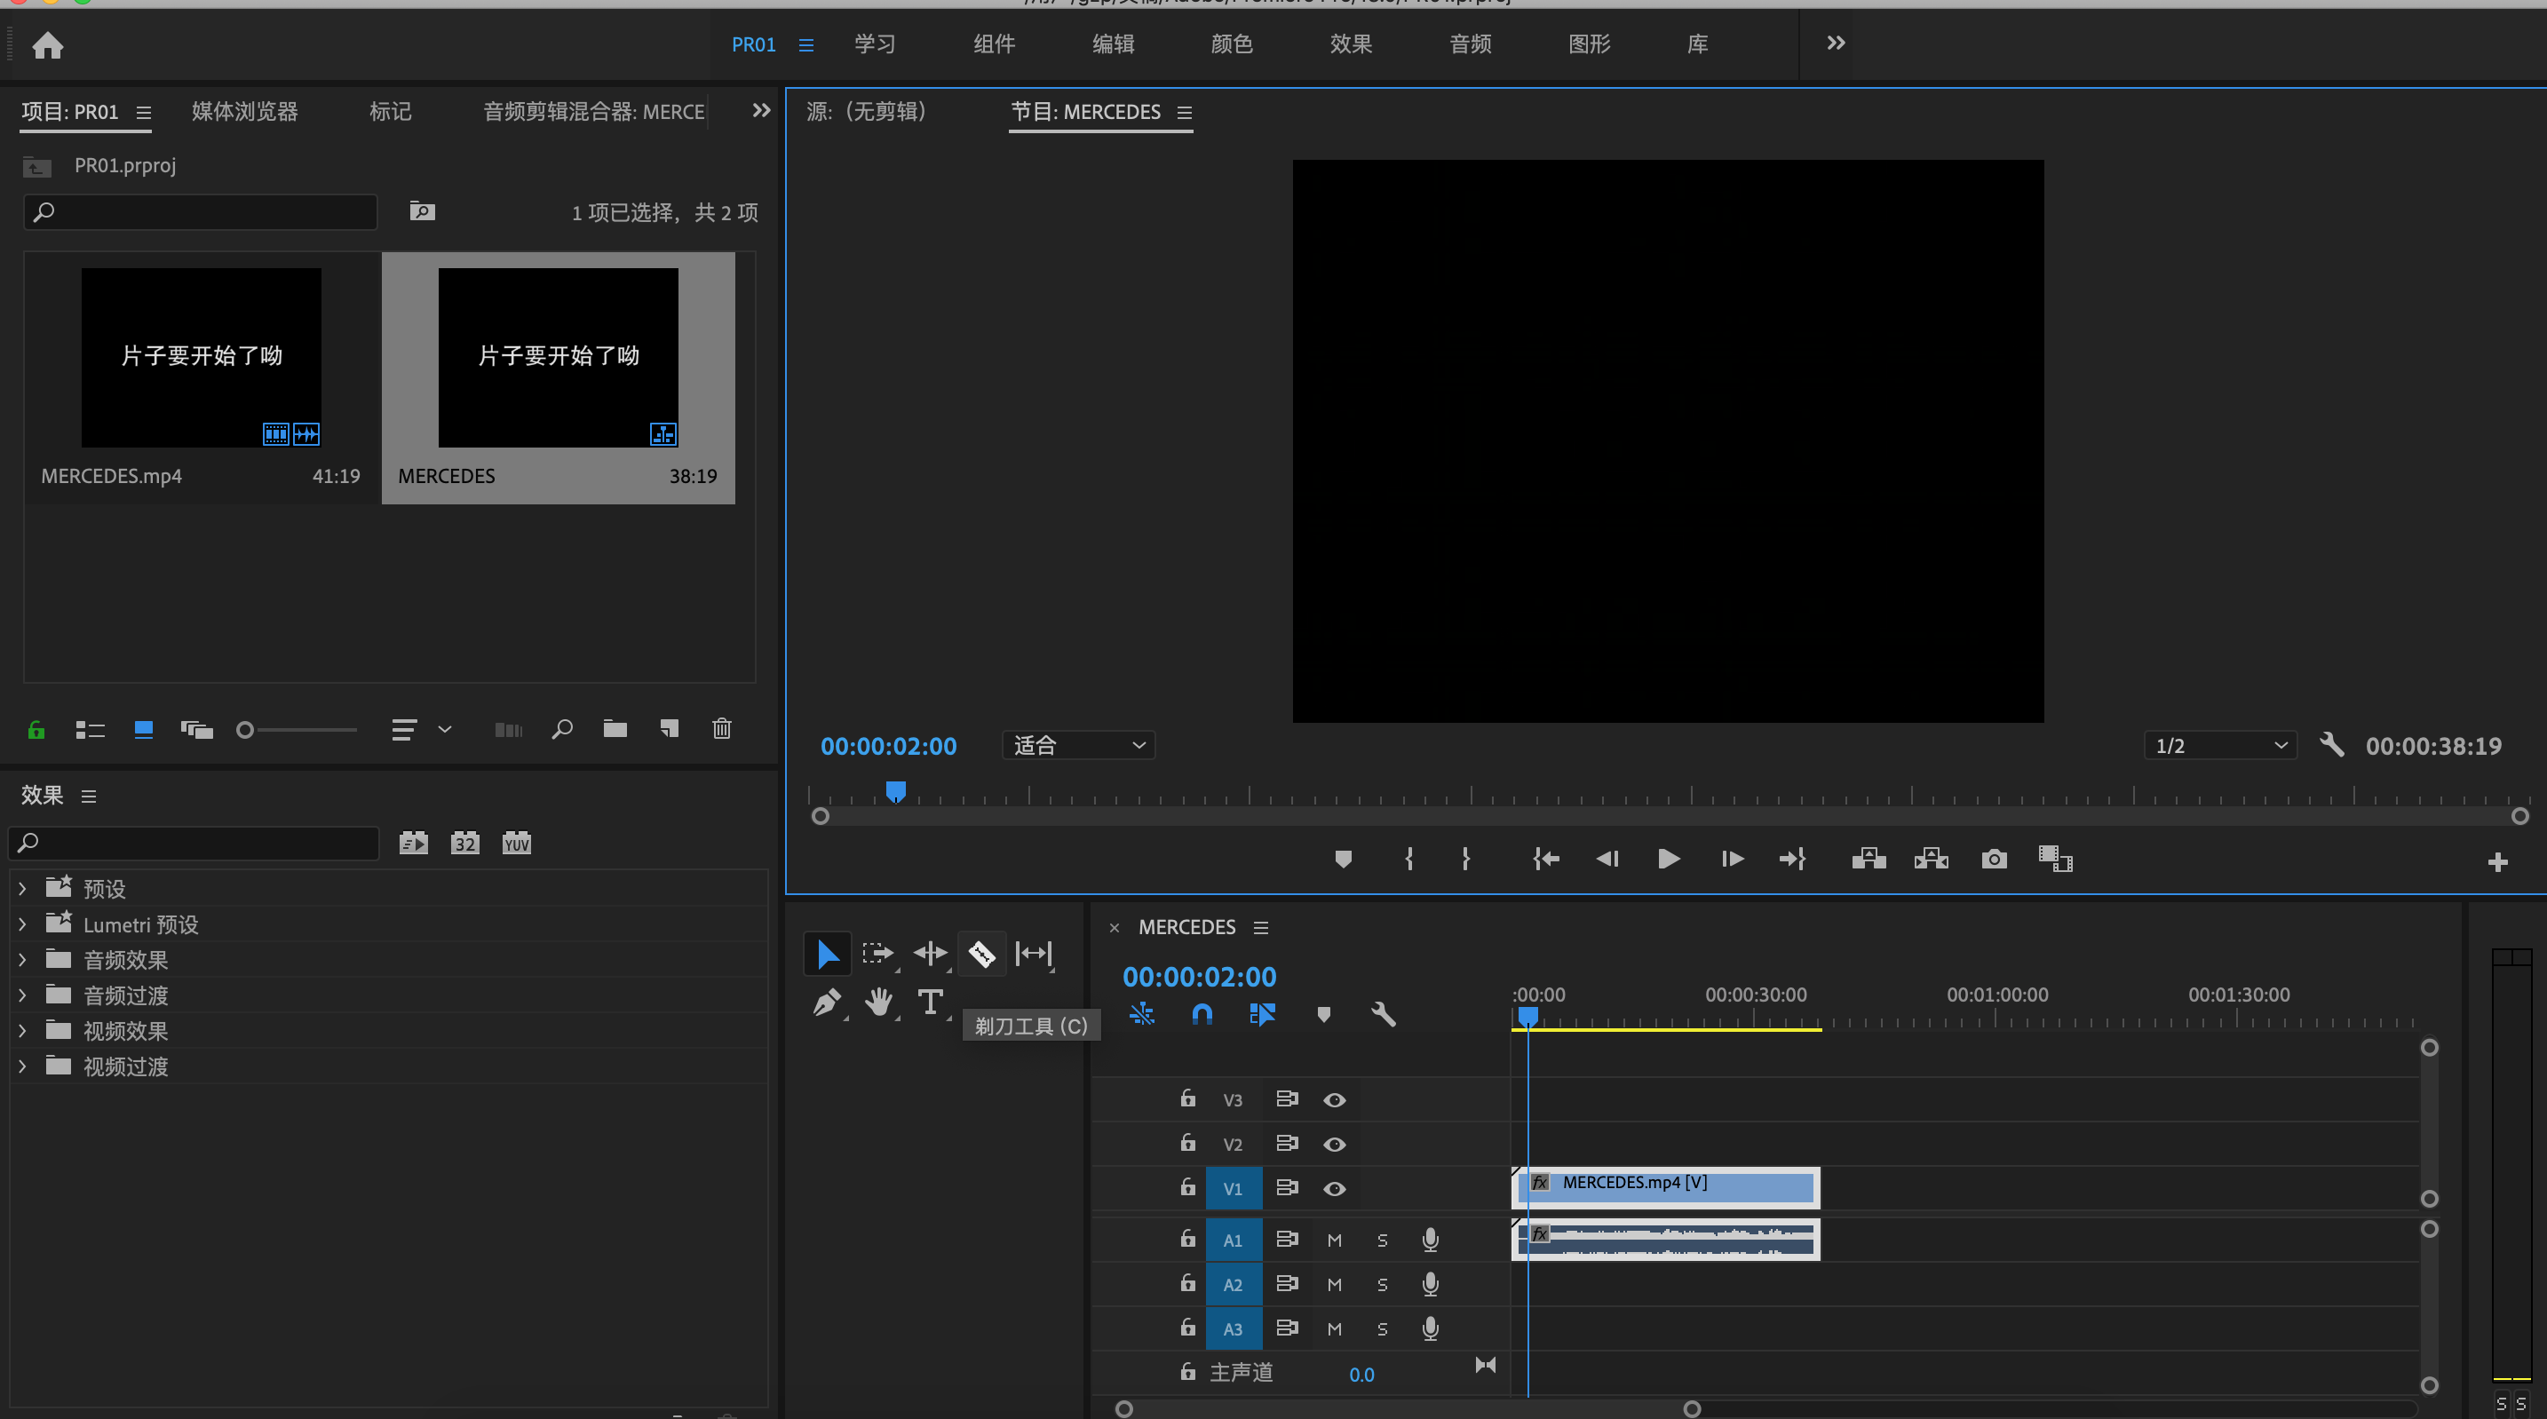The height and width of the screenshot is (1419, 2547).
Task: Click the Export Frame camera icon
Action: (x=1994, y=859)
